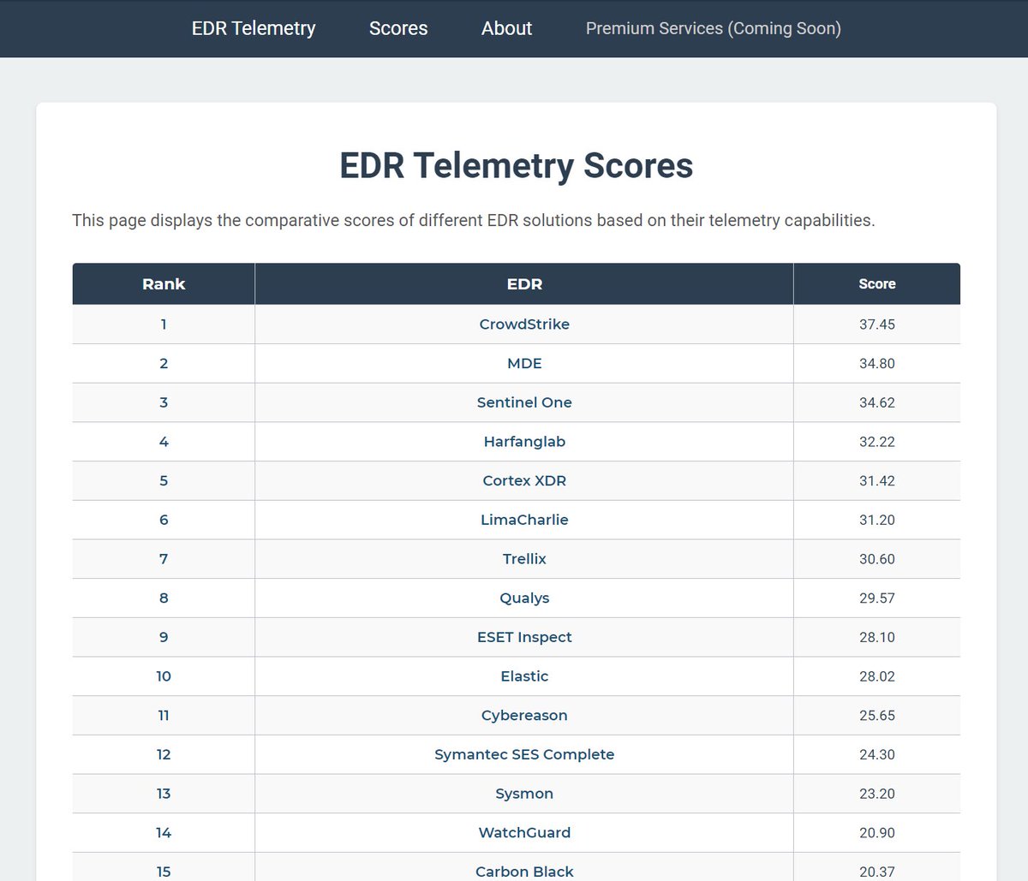Screen dimensions: 1028x881
Task: Click rank number 11 cell
Action: coord(164,716)
